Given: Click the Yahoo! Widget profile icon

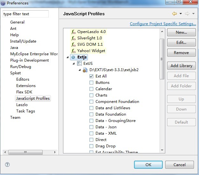Looking at the screenshot, I should pos(73,51).
